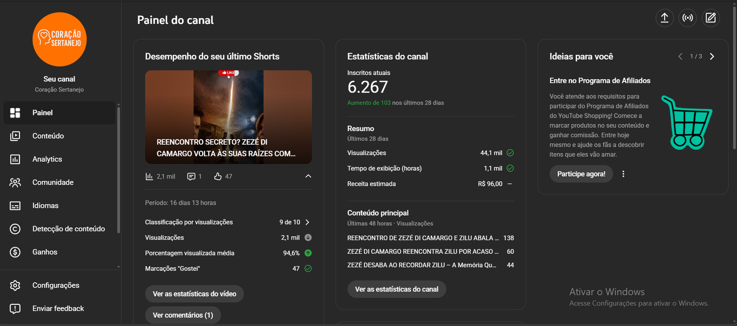Click Ver as estatísticas do canal button
This screenshot has width=737, height=326.
click(x=397, y=289)
